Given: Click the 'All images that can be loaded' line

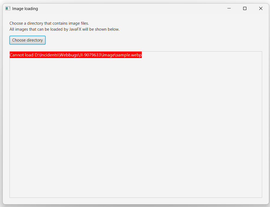Looking at the screenshot, I should [64, 29].
